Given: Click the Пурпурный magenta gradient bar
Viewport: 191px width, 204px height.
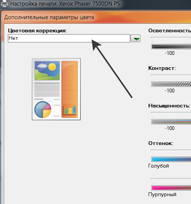Looking at the screenshot, I should 171,188.
